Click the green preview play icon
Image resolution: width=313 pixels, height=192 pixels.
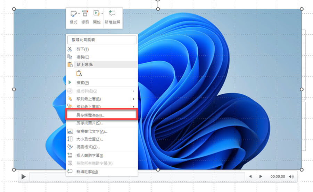(70, 82)
